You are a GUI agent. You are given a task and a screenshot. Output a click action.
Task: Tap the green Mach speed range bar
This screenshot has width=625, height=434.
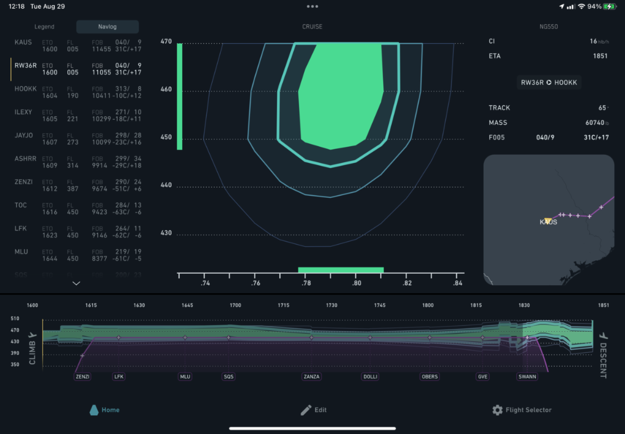point(341,270)
